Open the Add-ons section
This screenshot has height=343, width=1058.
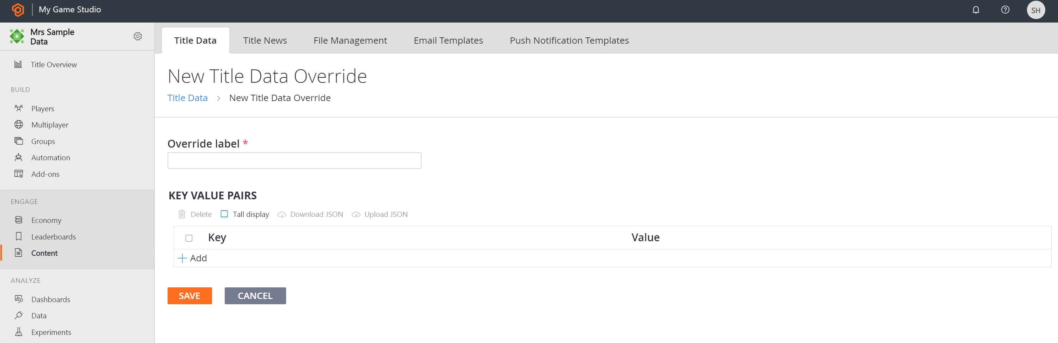point(45,174)
